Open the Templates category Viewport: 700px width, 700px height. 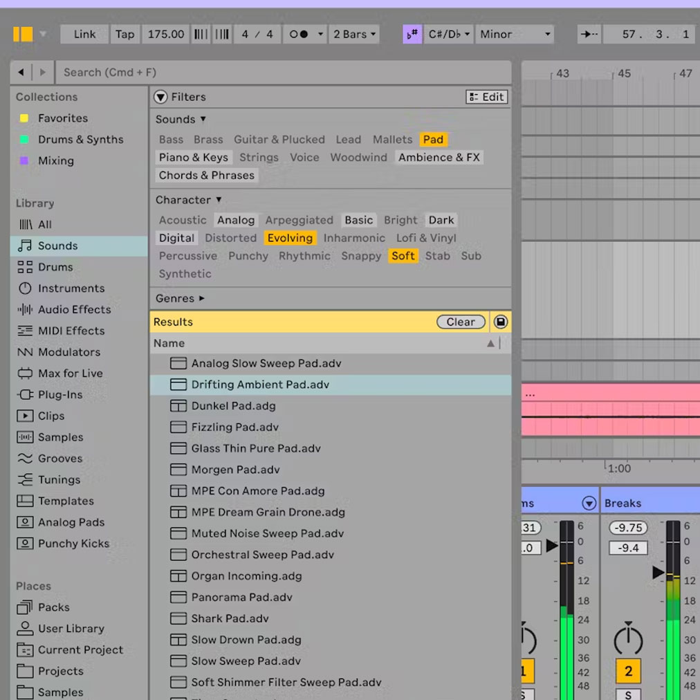coord(79,501)
